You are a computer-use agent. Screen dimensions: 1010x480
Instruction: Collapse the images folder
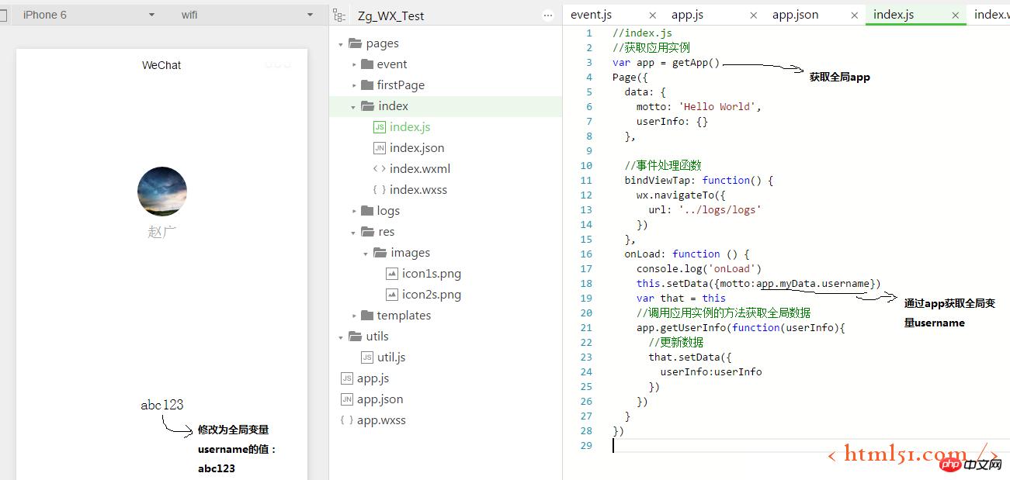click(x=366, y=254)
